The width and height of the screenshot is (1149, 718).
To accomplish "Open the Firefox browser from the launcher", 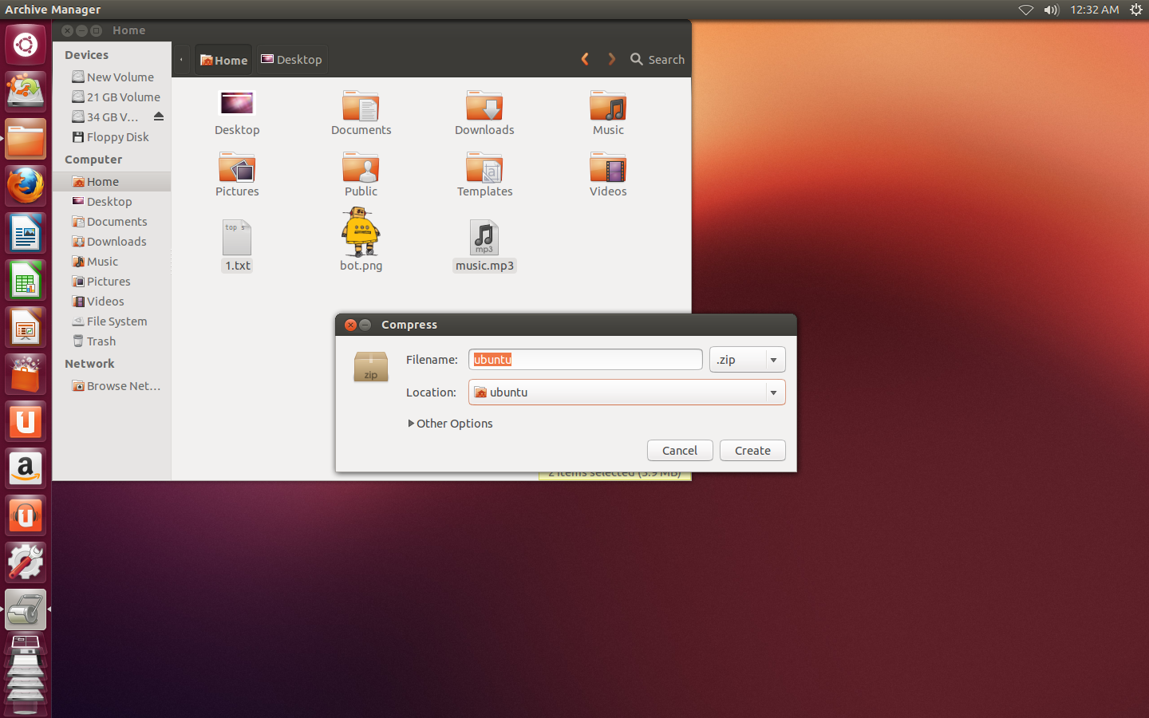I will 26,185.
